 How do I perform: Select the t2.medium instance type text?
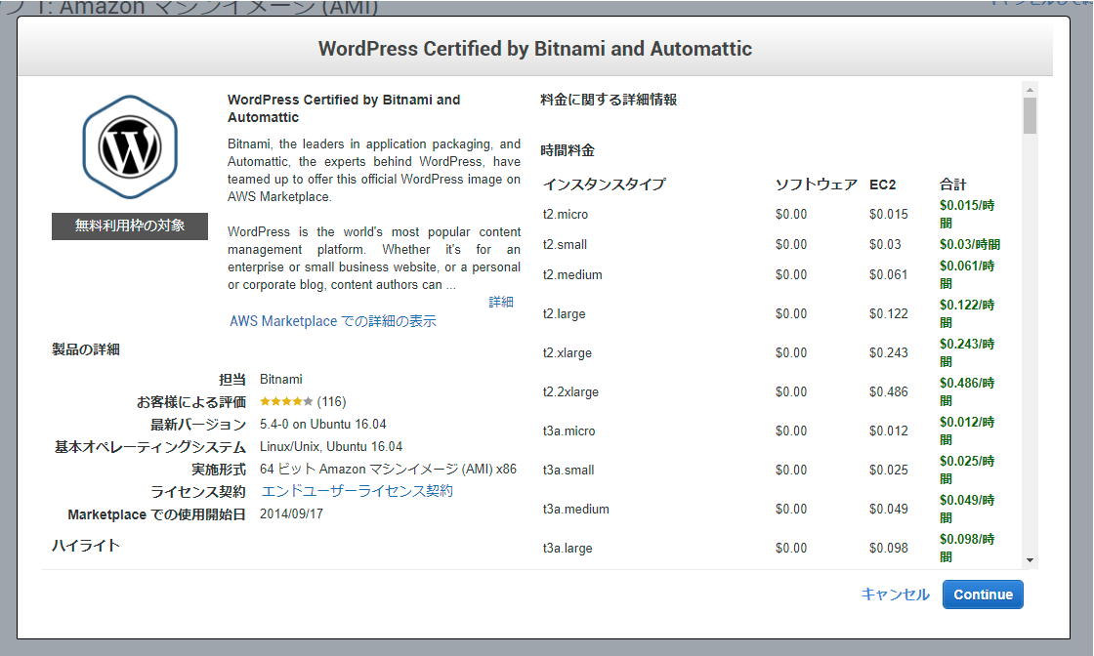point(572,275)
